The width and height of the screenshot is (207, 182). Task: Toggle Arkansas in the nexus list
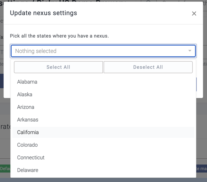point(28,120)
